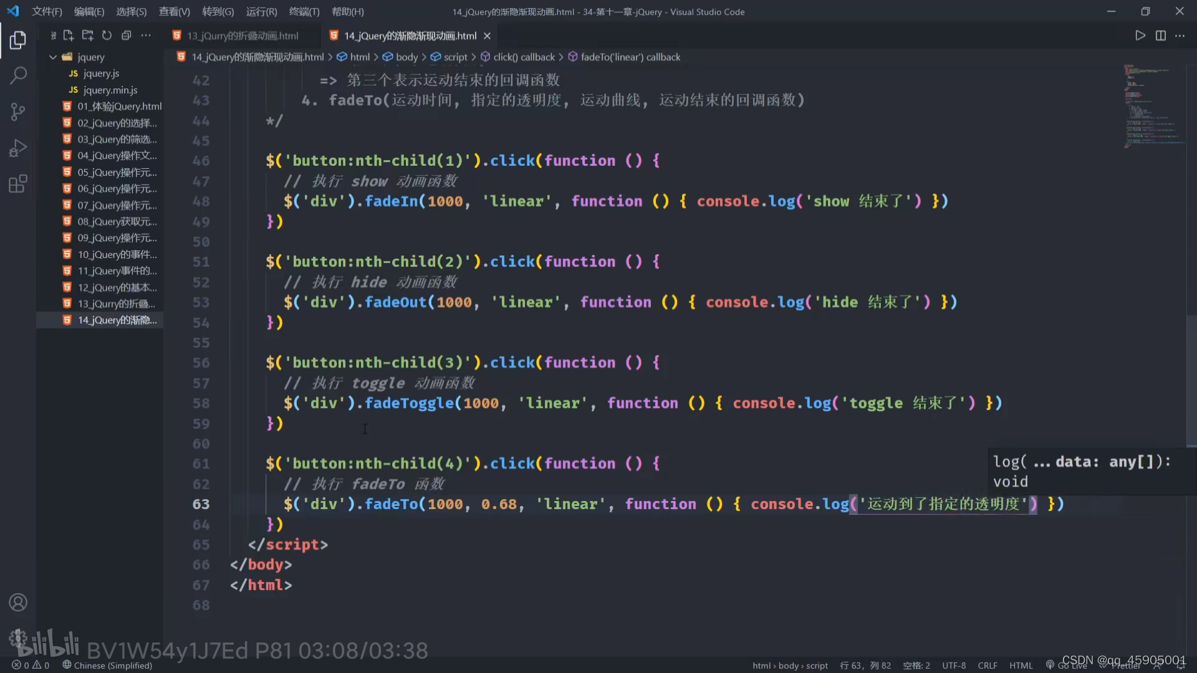Open the Extensions view

tap(18, 184)
